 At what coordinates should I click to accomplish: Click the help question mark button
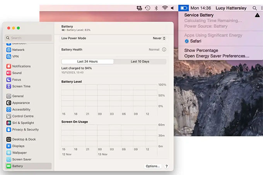(166, 166)
